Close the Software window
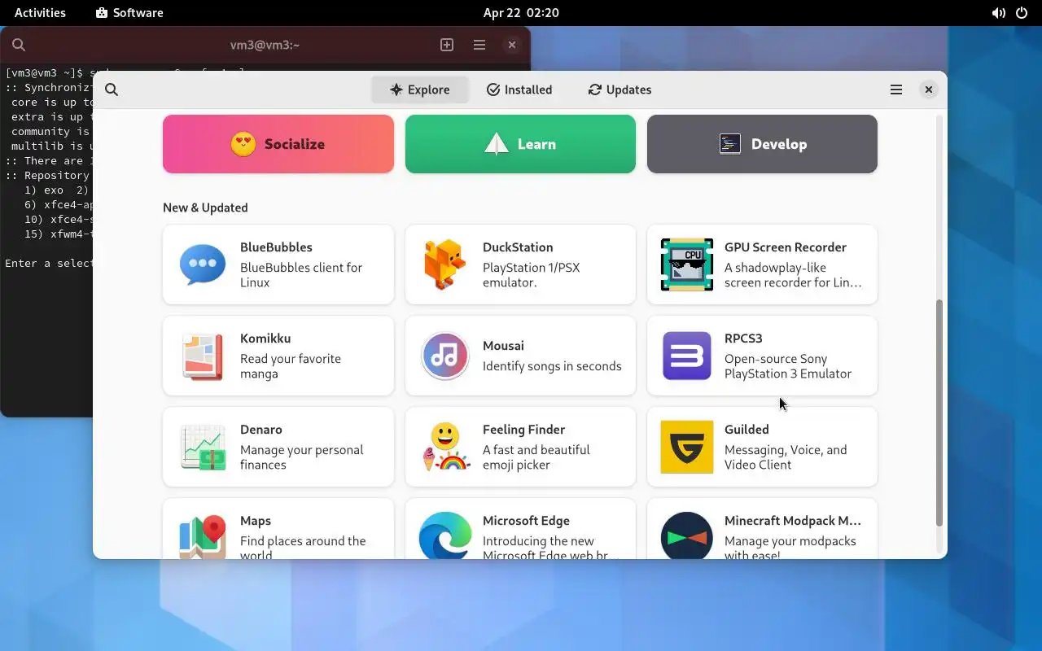1042x651 pixels. click(x=928, y=90)
